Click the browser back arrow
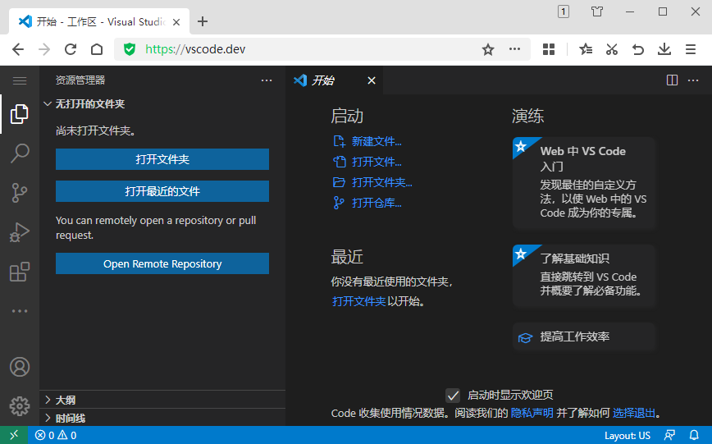 pos(18,49)
